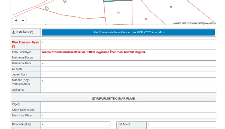Click the red imar planı unavailable message

(x=94, y=52)
